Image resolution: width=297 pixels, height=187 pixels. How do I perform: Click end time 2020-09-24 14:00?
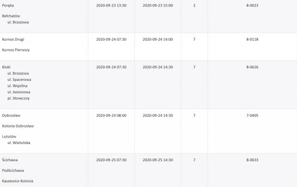click(x=158, y=40)
